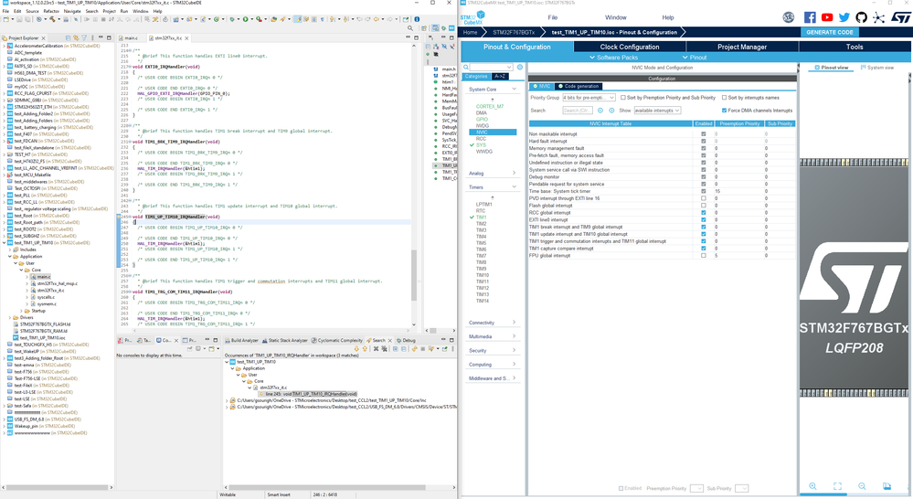The width and height of the screenshot is (913, 499).
Task: Click the ST logo in CubeMX header
Action: (900, 17)
